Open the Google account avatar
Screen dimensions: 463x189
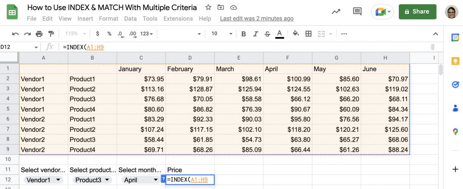451,12
